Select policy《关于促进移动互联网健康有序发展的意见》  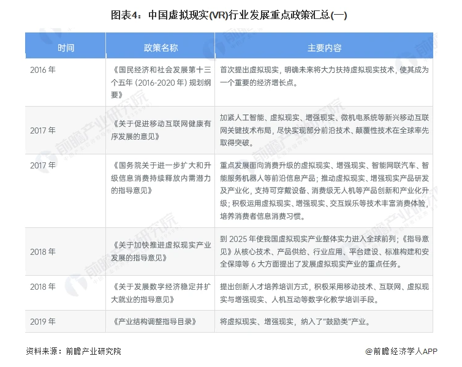pyautogui.click(x=160, y=130)
